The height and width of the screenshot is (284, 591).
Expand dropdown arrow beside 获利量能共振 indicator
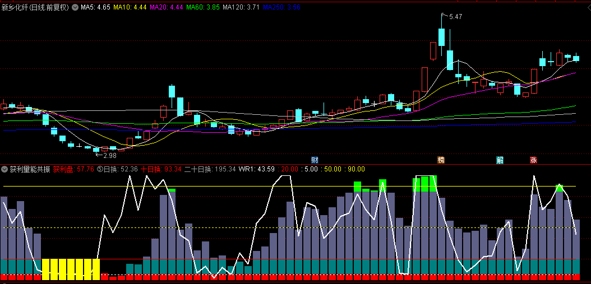click(x=5, y=169)
